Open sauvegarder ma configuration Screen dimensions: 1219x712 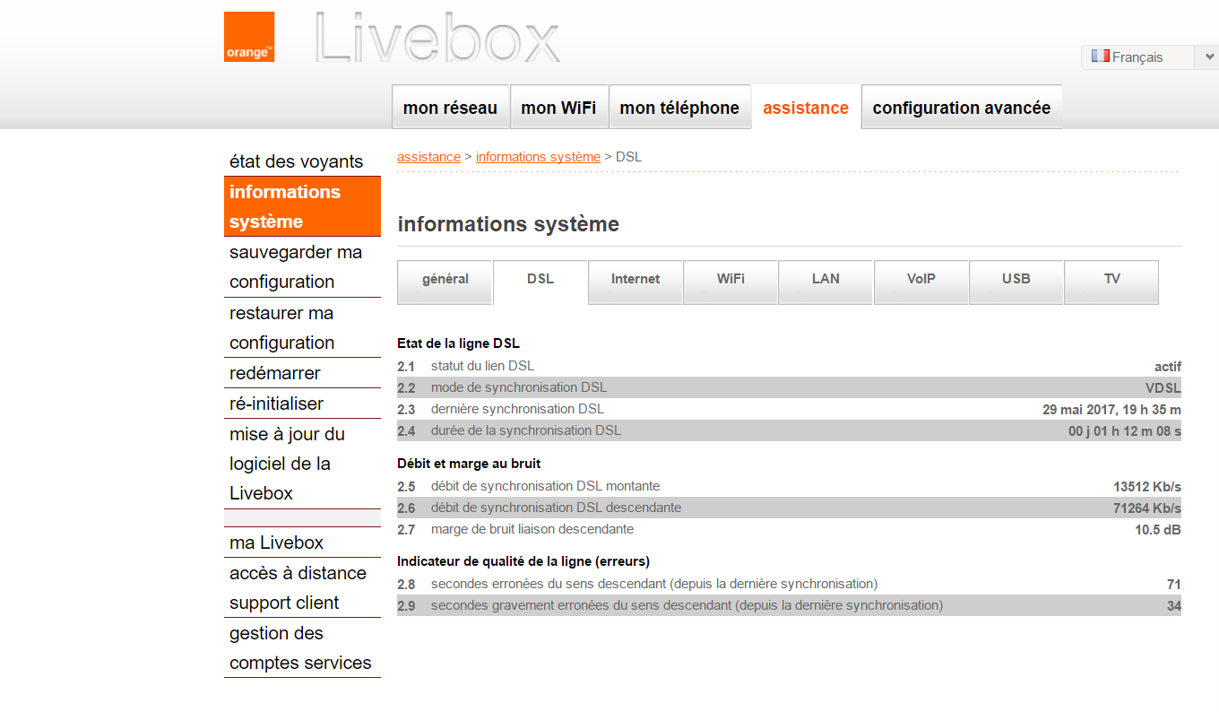coord(302,267)
